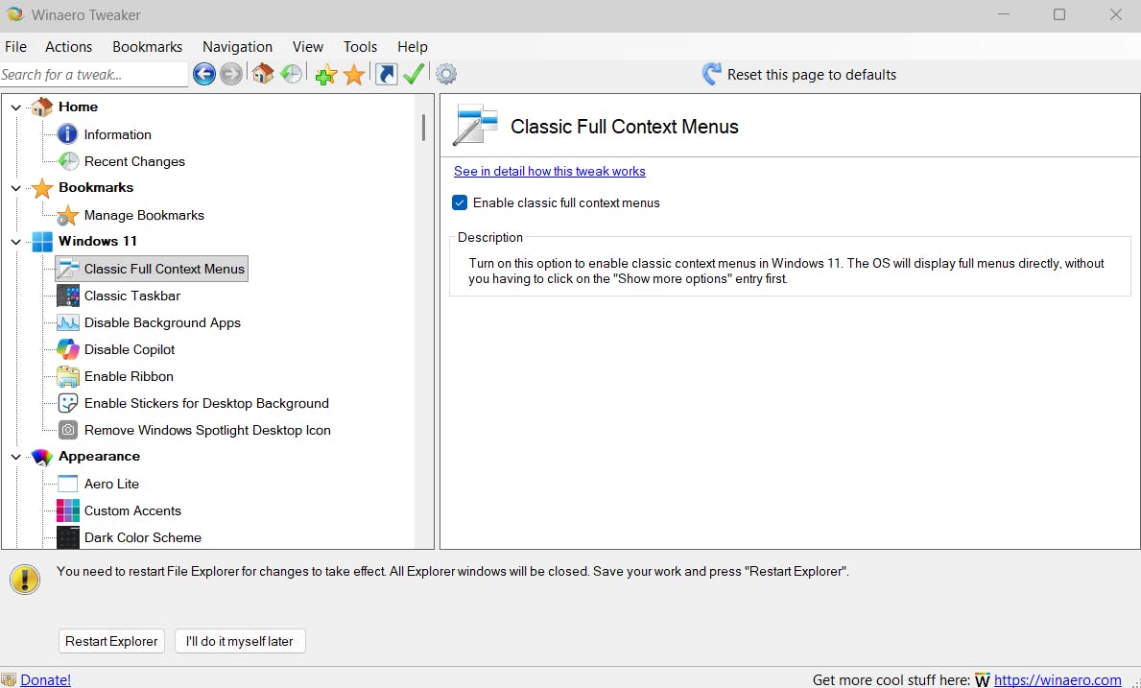Screen dimensions: 1141x688
Task: Click the Enable Ribbon folder icon
Action: pos(68,376)
